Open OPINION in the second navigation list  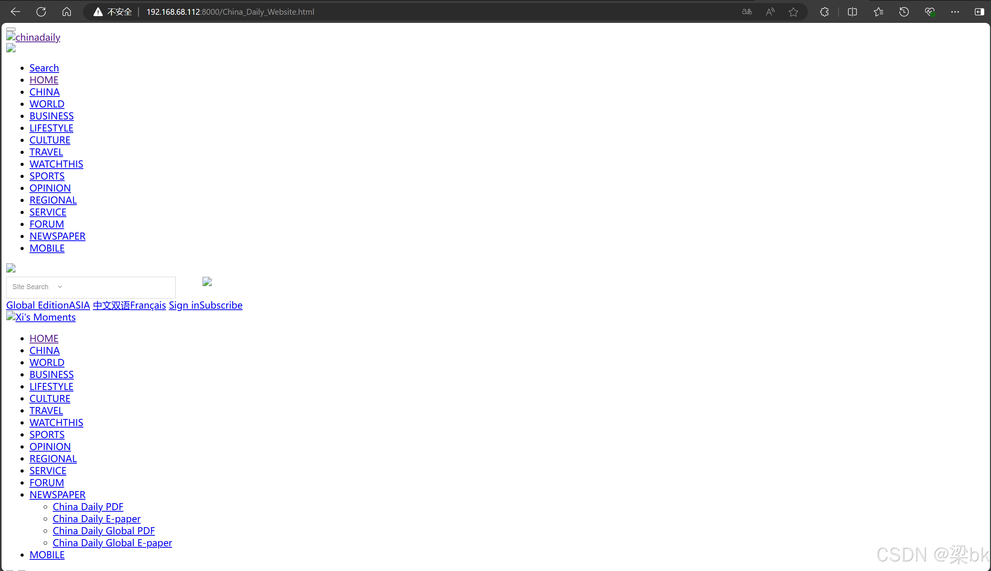point(50,447)
